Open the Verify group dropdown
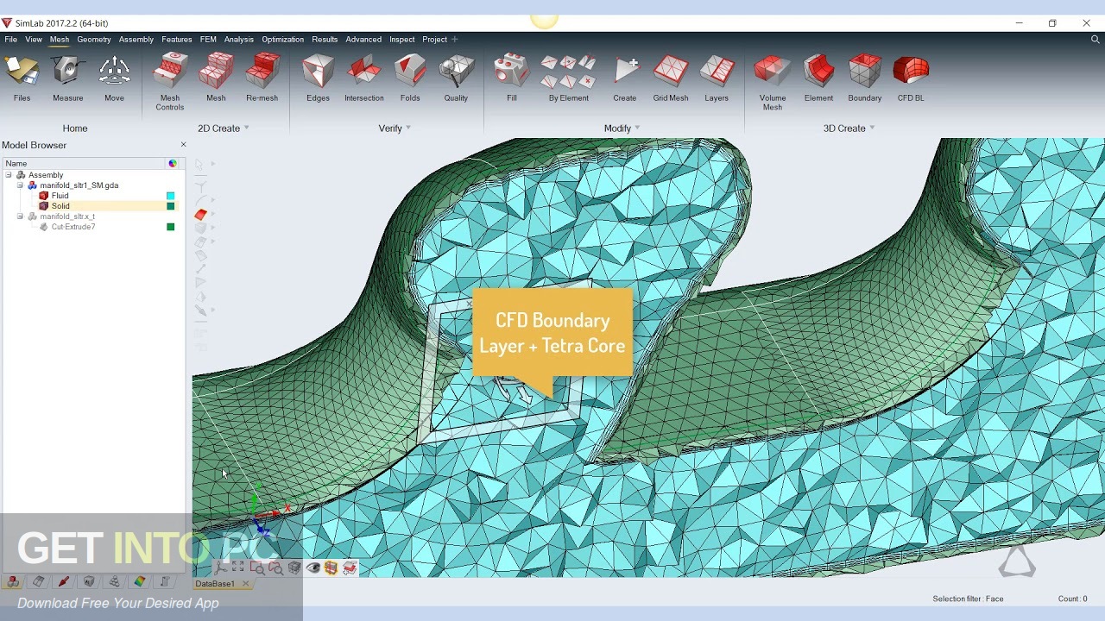Screen dimensions: 1105x621 pos(409,128)
